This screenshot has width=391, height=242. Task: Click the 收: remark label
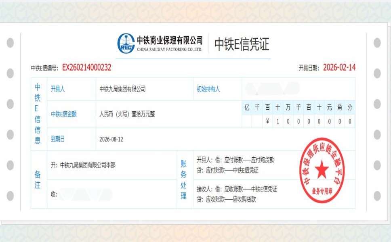click(54, 194)
